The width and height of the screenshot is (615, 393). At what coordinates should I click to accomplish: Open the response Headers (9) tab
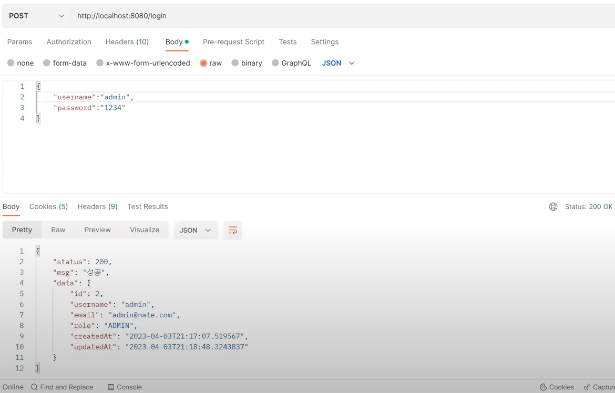tap(97, 206)
